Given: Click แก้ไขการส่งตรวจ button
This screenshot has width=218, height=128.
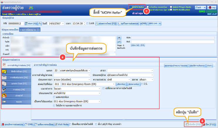Looking at the screenshot, I should (x=128, y=23).
